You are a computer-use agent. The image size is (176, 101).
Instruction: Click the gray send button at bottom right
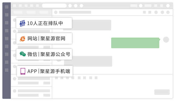(x=162, y=92)
